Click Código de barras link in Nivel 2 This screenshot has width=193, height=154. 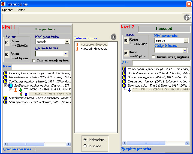[x=166, y=46]
